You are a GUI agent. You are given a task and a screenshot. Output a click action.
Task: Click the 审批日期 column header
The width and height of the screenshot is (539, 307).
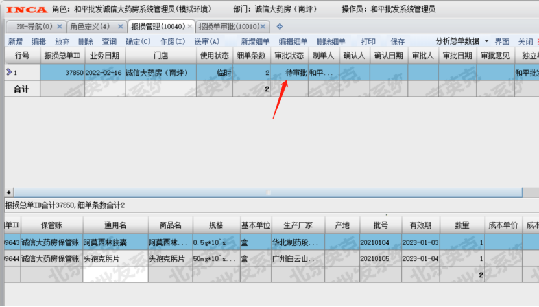[457, 56]
